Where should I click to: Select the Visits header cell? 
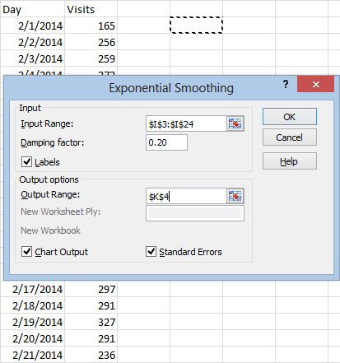[x=91, y=9]
